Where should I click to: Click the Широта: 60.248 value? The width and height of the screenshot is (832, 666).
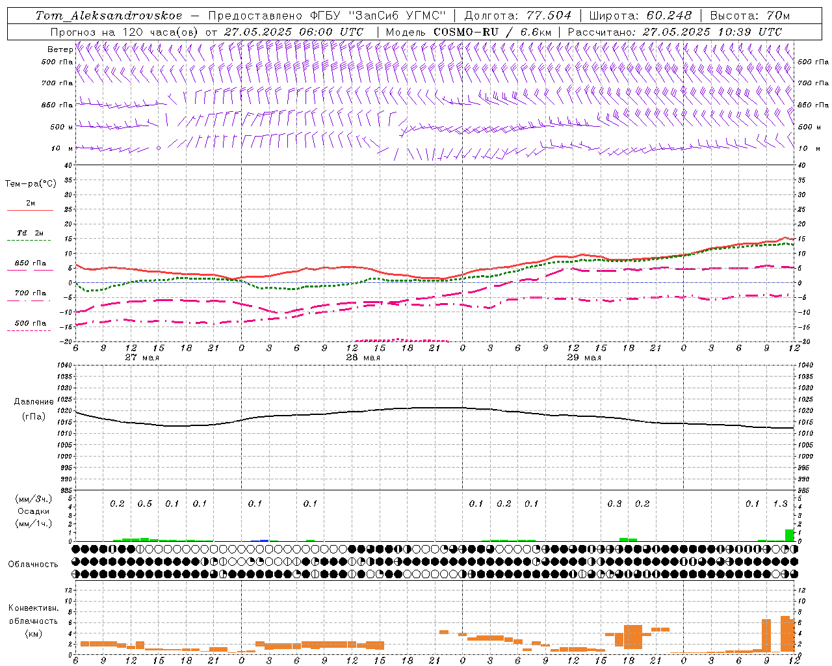(640, 16)
